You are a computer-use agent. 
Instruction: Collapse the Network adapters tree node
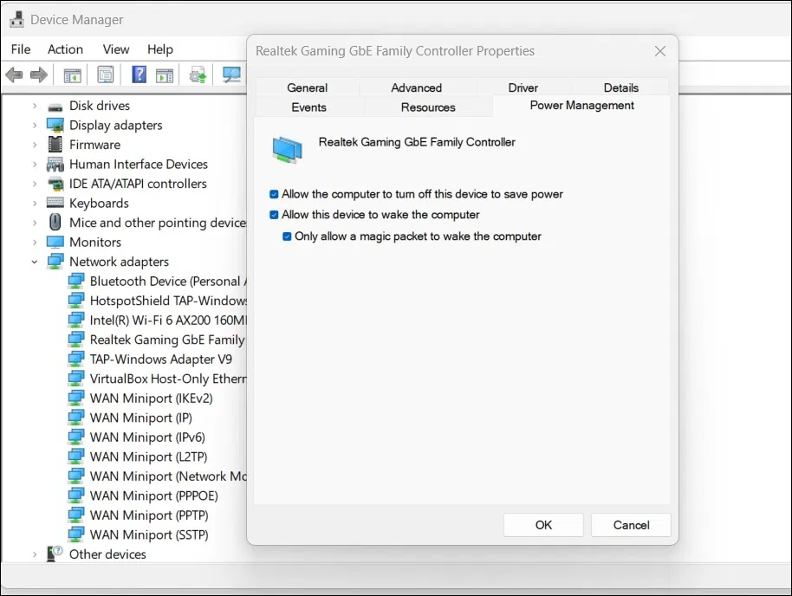[35, 262]
